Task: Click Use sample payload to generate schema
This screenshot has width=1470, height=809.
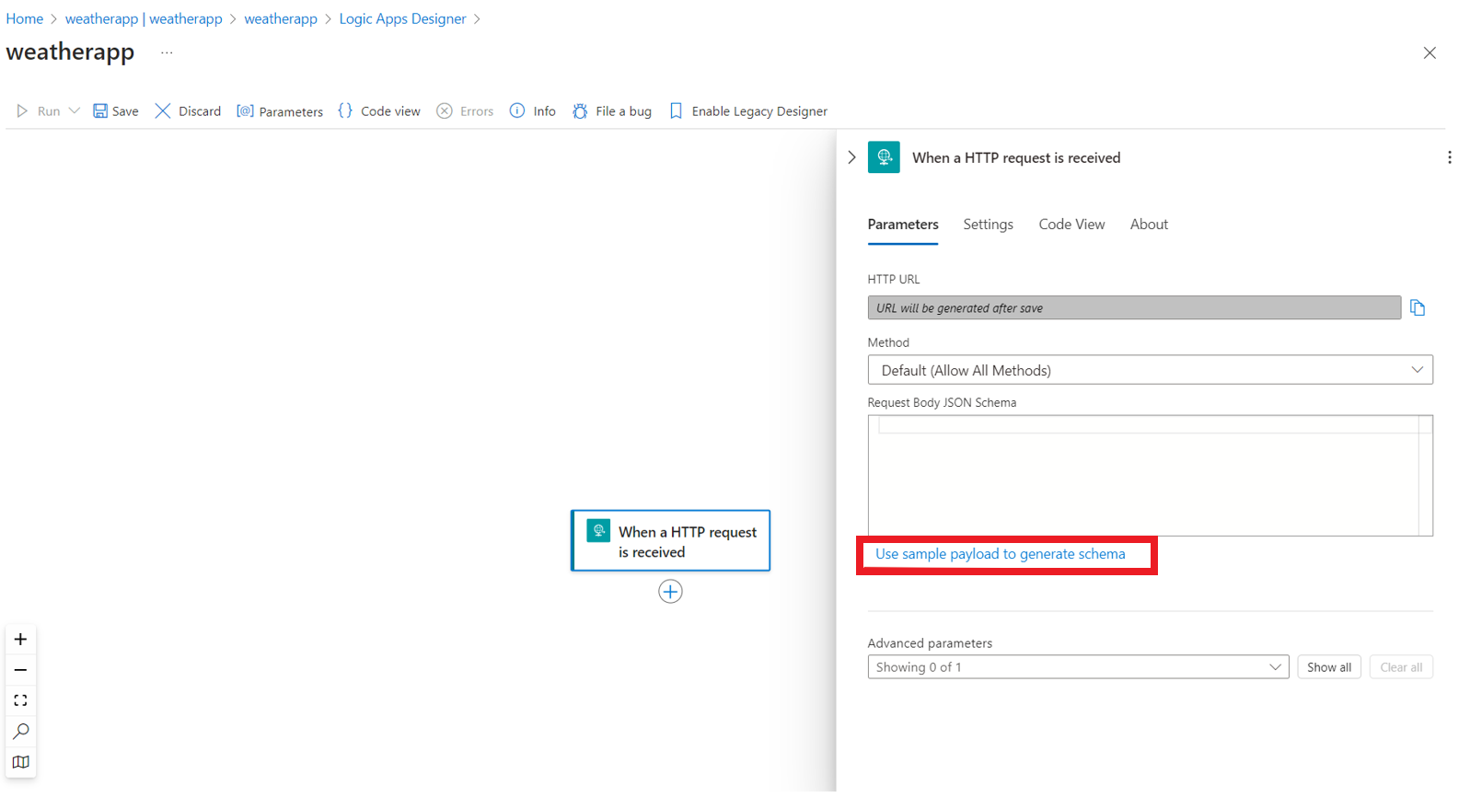Action: (x=1000, y=554)
